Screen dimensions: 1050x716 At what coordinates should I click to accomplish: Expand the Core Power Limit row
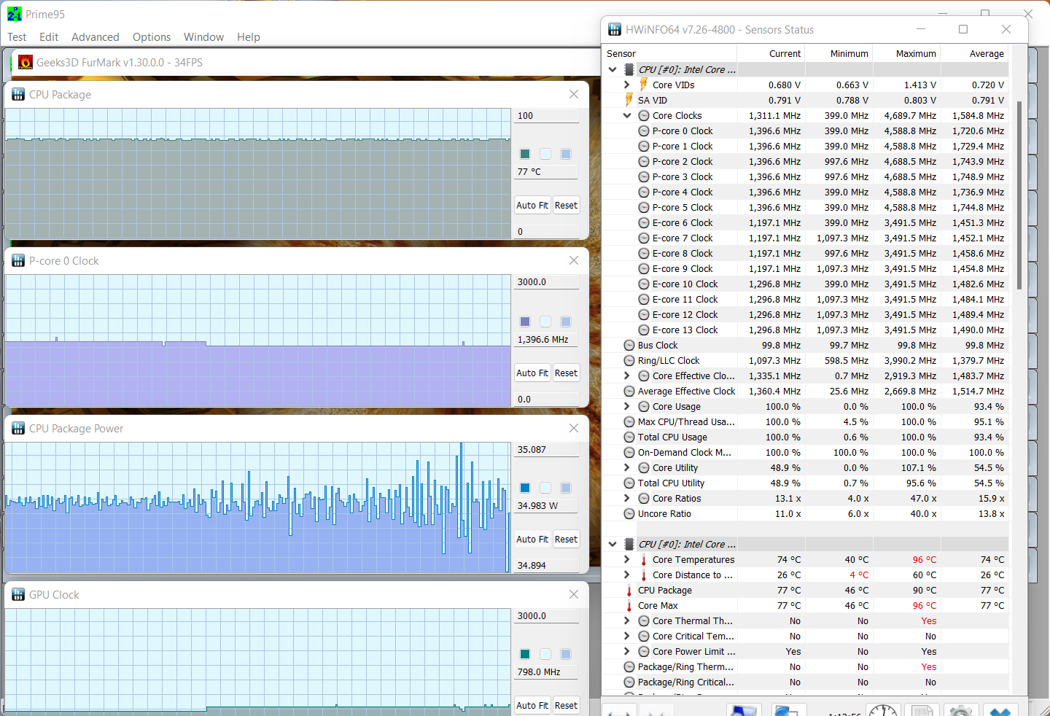(627, 652)
